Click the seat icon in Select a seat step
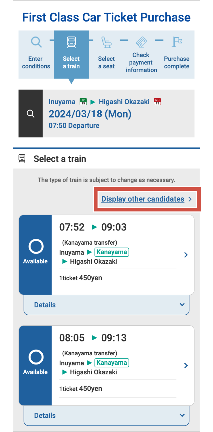This screenshot has height=432, width=213. (106, 42)
